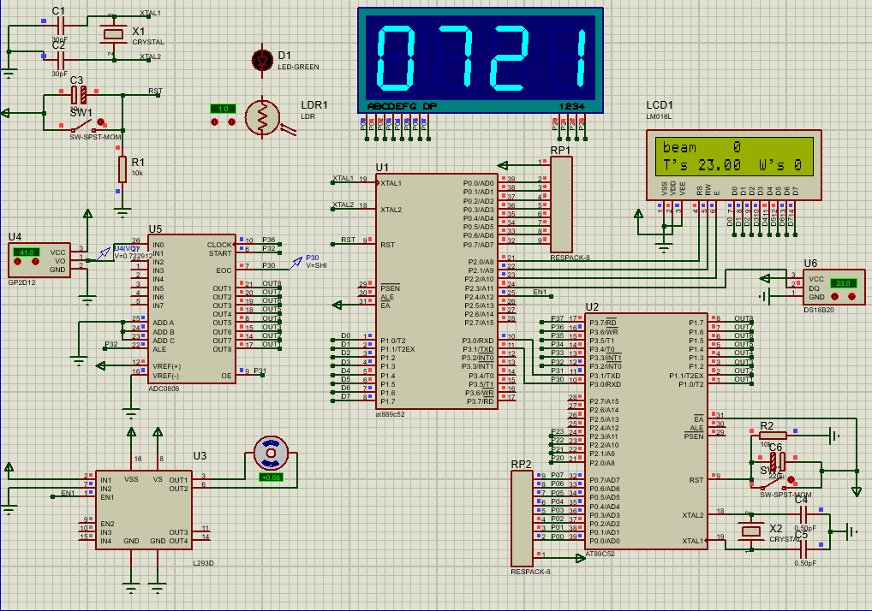Click the LM016L LCD screen
Screen dimensions: 872x611
[734, 156]
